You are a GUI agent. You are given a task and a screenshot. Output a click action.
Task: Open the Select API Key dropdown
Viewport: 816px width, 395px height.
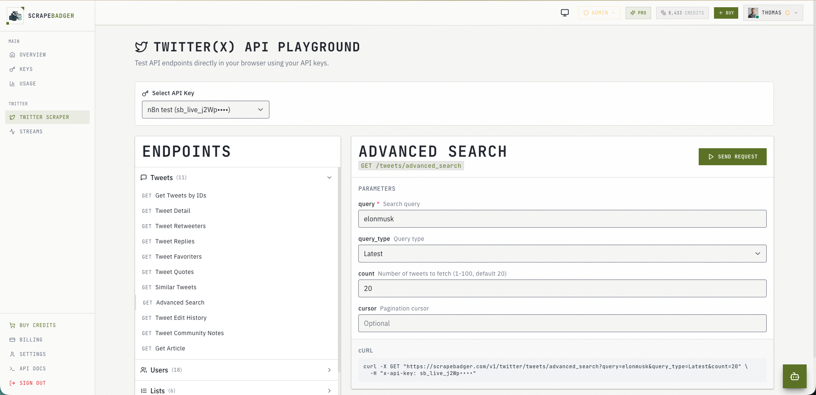205,110
